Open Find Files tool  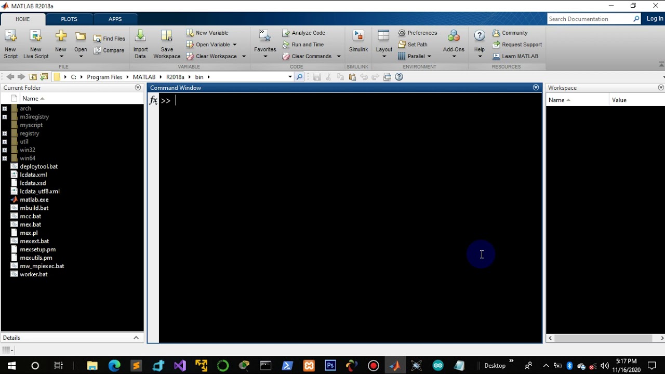click(x=109, y=38)
